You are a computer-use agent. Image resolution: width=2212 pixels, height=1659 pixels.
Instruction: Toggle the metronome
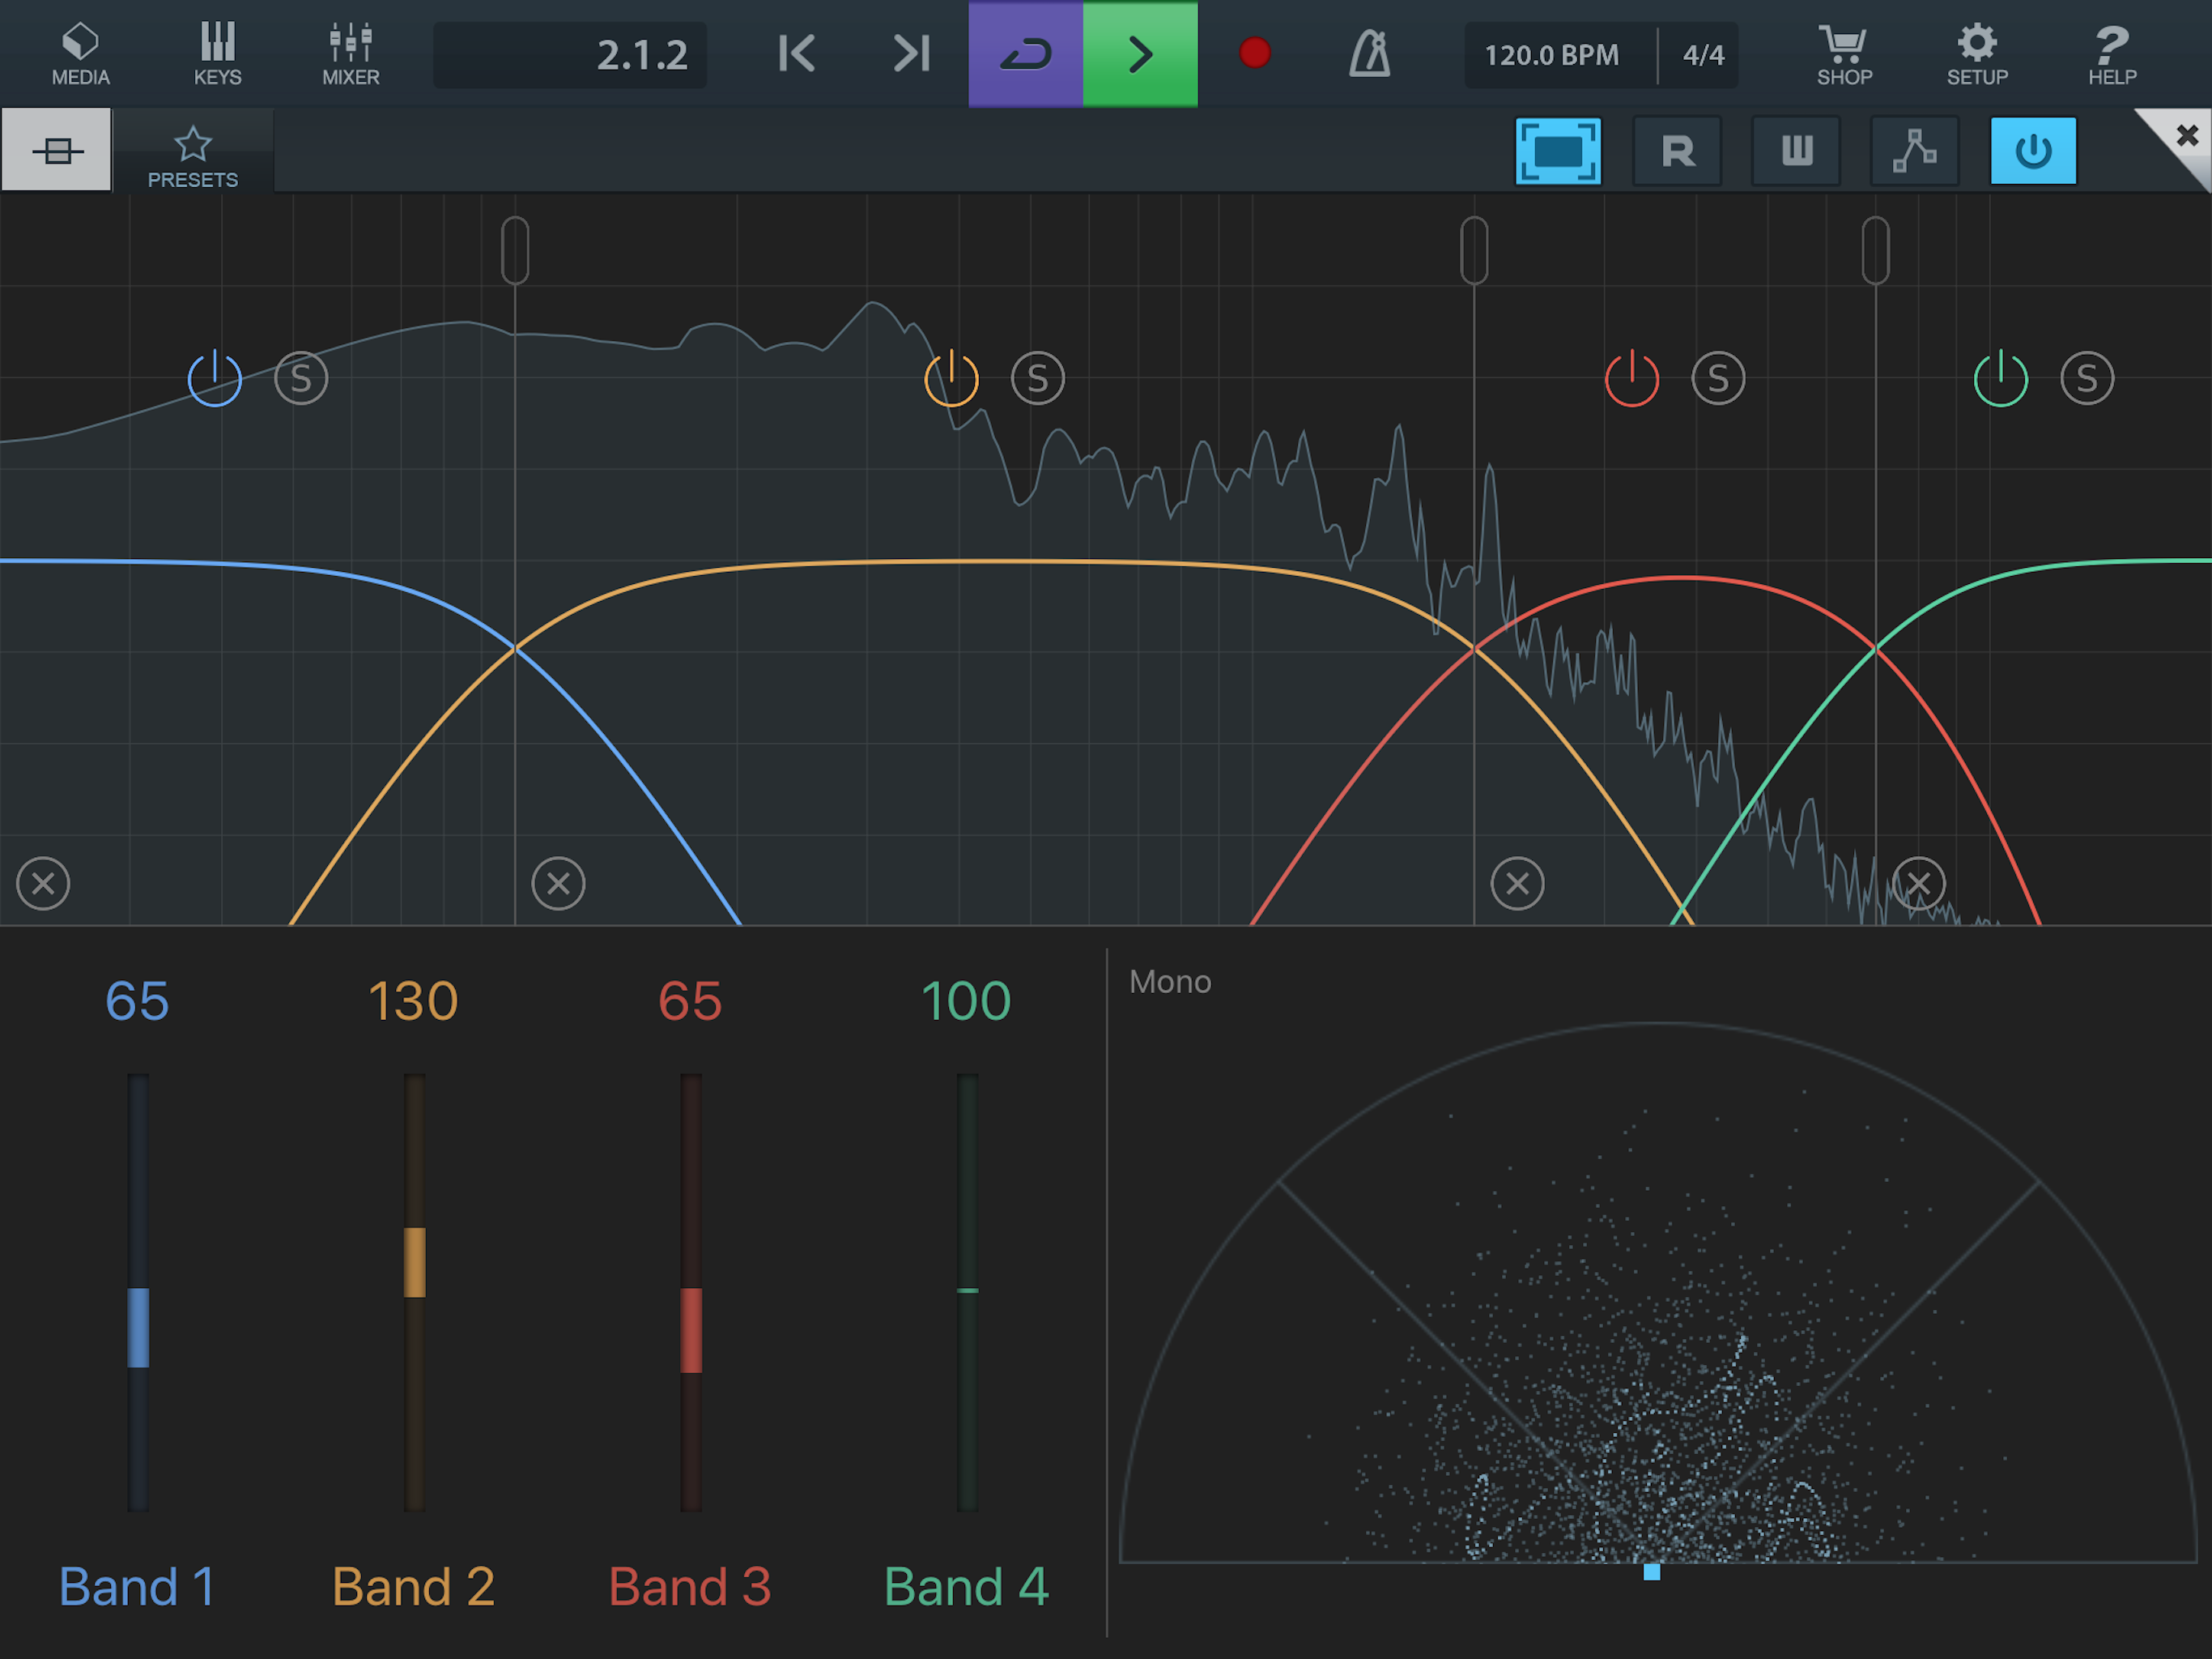pyautogui.click(x=1369, y=54)
